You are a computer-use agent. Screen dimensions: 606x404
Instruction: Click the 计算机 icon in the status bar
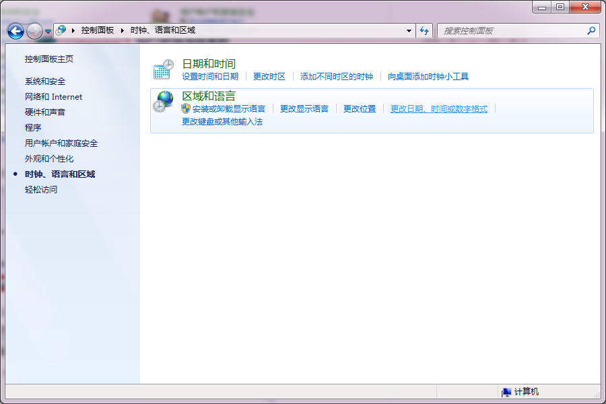(x=505, y=391)
